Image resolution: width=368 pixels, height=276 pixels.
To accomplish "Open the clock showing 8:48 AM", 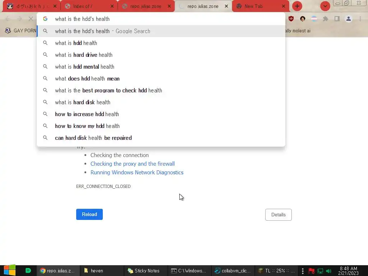I will 348,271.
